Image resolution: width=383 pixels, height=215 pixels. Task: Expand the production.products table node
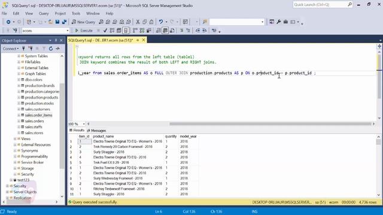pos(19,97)
